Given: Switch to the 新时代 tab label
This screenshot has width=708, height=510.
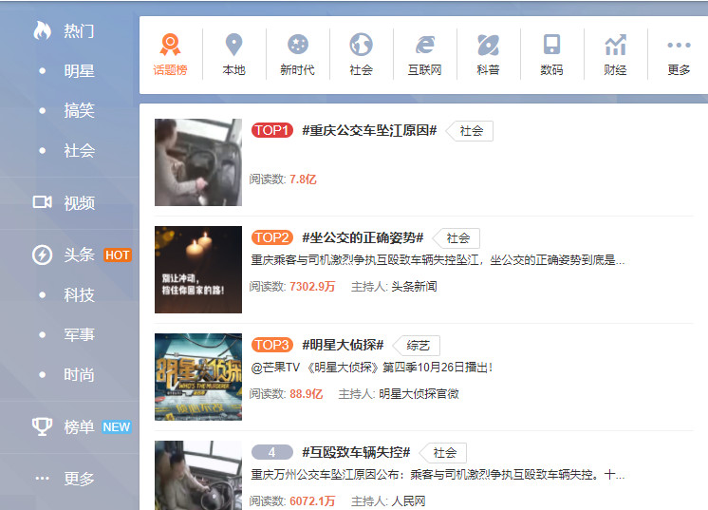Looking at the screenshot, I should click(x=298, y=70).
